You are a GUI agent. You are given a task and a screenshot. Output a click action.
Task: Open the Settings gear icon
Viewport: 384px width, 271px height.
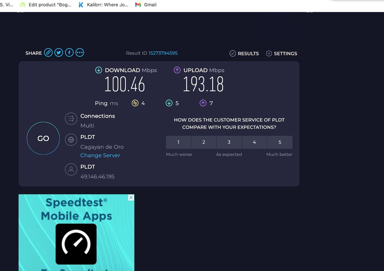[269, 53]
